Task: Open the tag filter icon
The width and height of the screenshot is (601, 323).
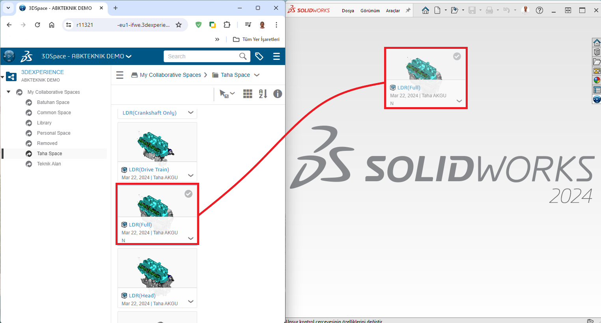Action: [x=259, y=56]
